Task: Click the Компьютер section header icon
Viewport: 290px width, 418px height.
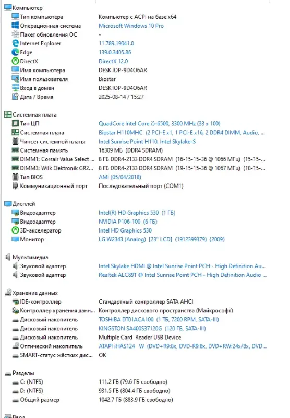Action: pos(8,8)
